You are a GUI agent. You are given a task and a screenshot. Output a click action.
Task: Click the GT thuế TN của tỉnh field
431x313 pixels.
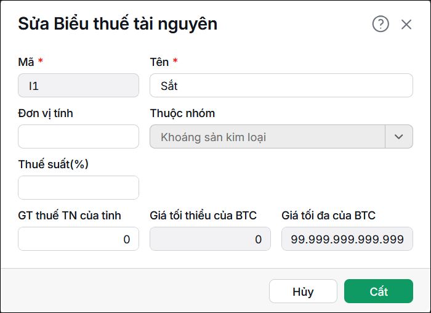(78, 239)
